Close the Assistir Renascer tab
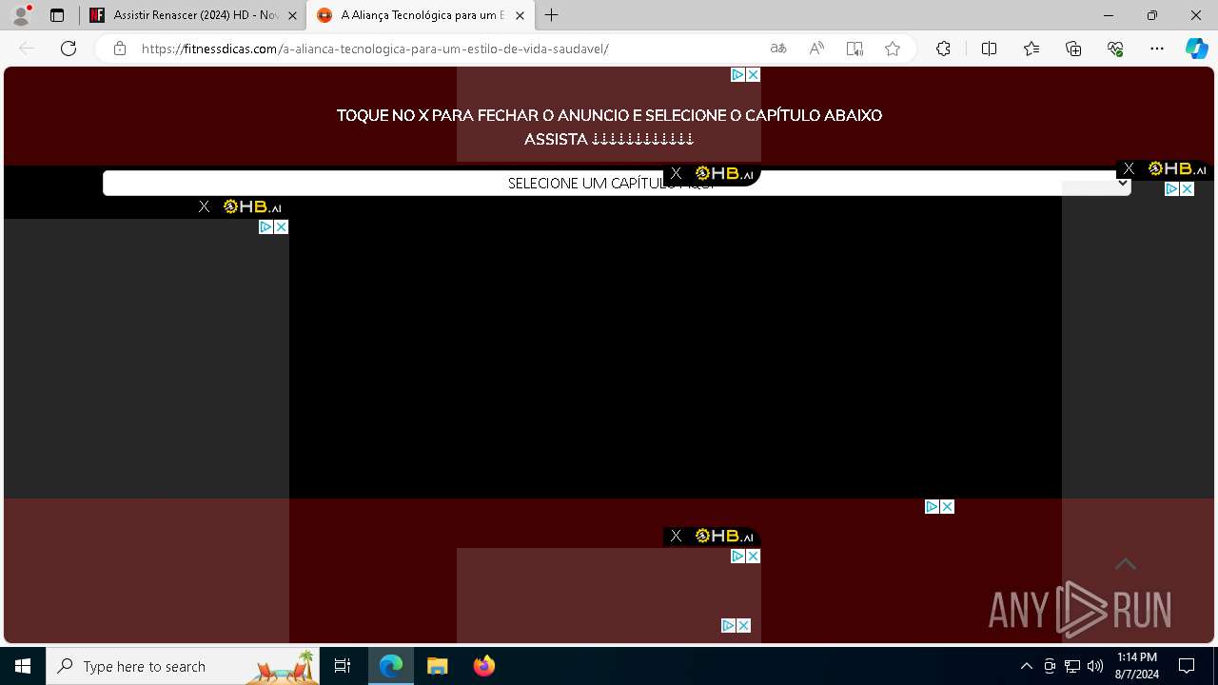The height and width of the screenshot is (685, 1218). point(292,15)
